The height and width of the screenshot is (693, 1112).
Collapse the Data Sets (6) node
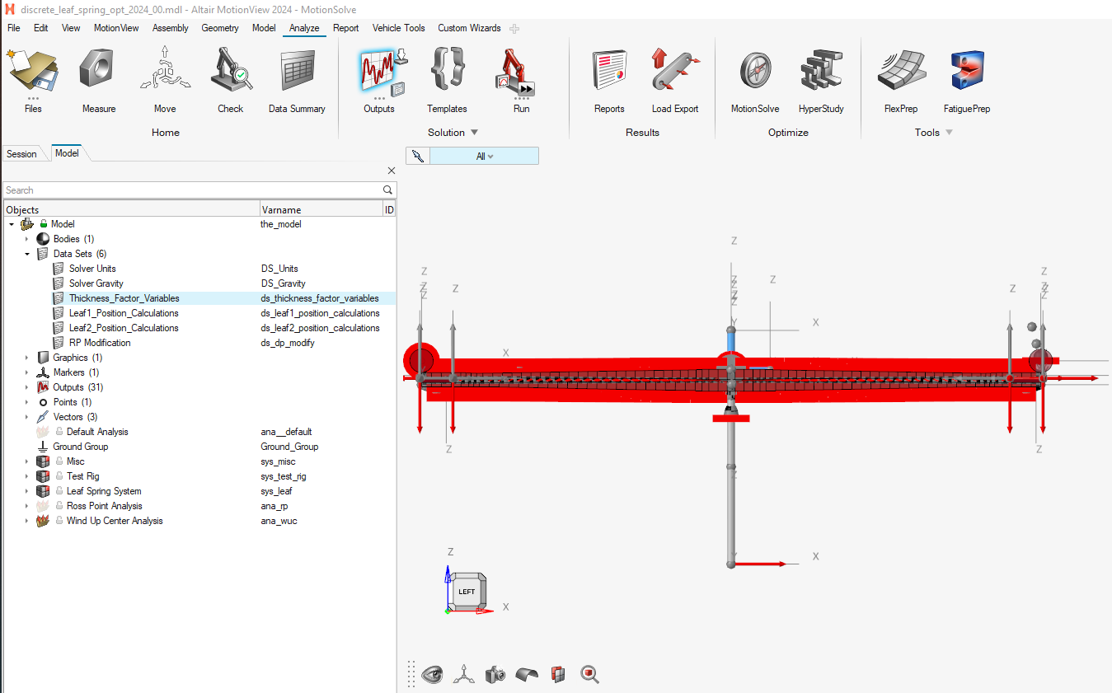coord(26,254)
